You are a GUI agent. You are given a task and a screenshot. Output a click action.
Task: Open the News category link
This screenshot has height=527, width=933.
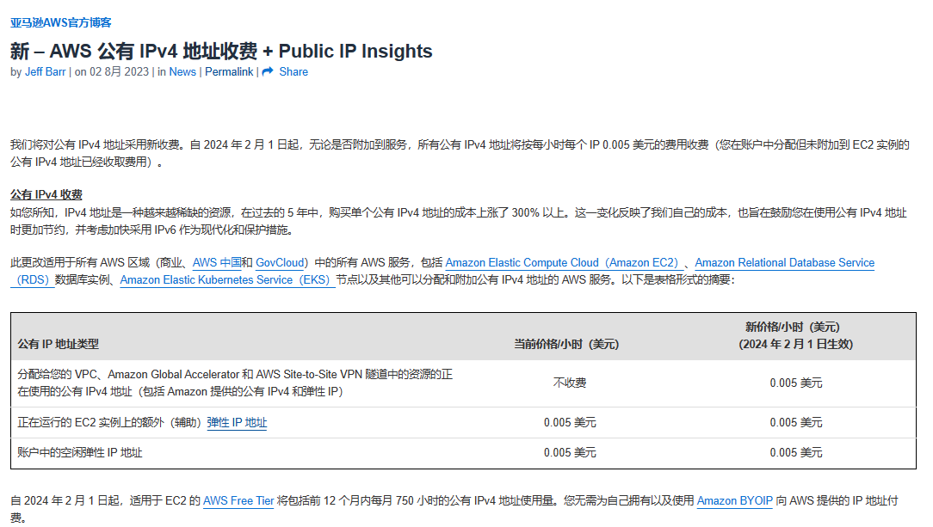pyautogui.click(x=182, y=72)
